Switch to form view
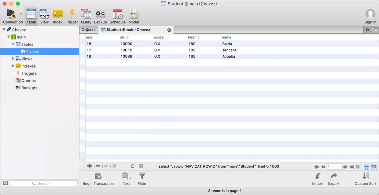Viewport: 379px width, 195px height. click(373, 167)
